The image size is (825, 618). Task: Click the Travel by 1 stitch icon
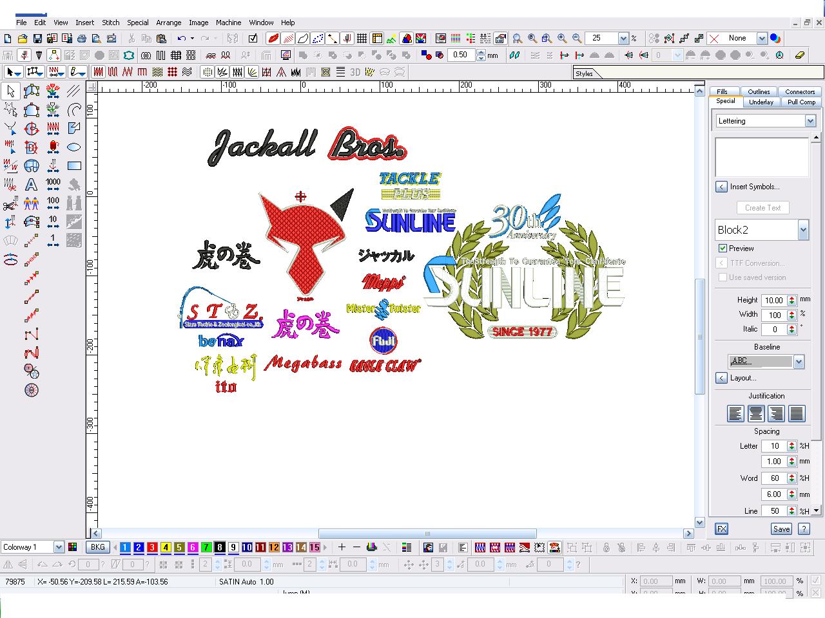pos(53,241)
